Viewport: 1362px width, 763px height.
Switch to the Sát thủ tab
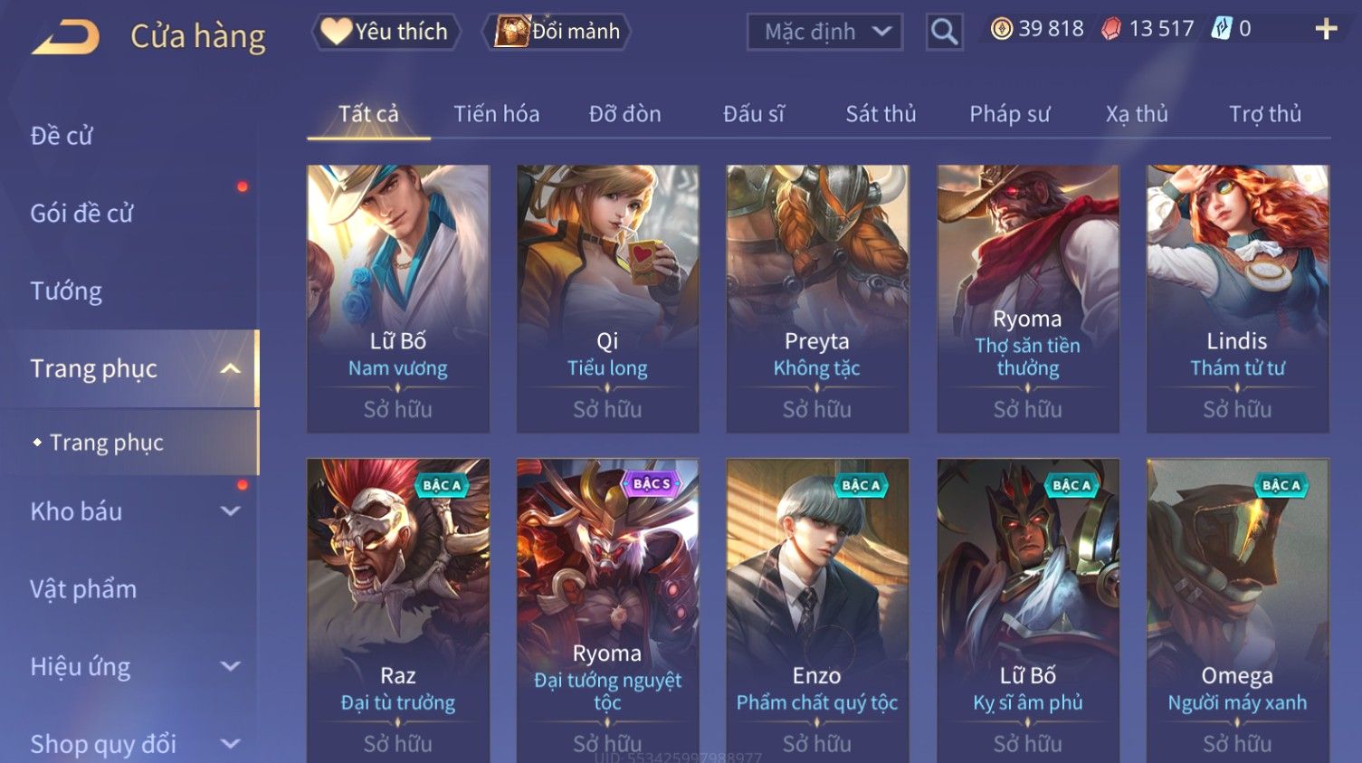[881, 114]
